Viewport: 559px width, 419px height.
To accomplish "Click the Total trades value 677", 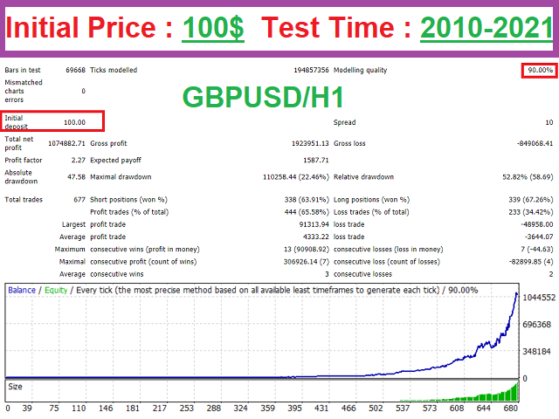I will coord(79,200).
